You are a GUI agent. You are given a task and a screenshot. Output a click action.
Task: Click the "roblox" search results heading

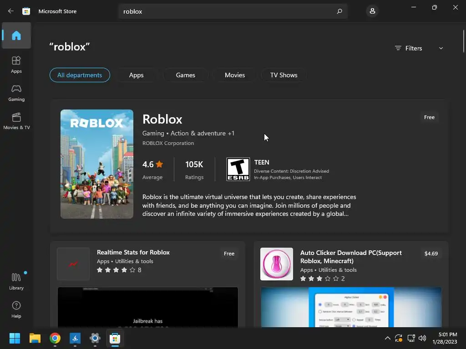(x=69, y=47)
